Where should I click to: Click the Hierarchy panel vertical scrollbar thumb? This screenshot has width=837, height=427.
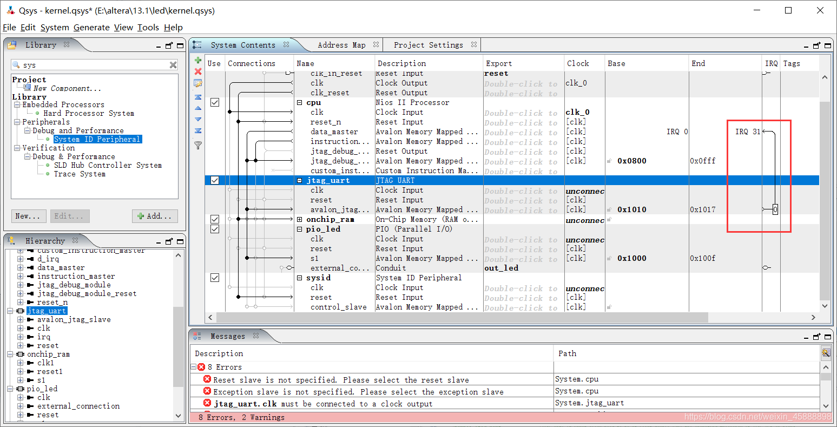pyautogui.click(x=179, y=346)
